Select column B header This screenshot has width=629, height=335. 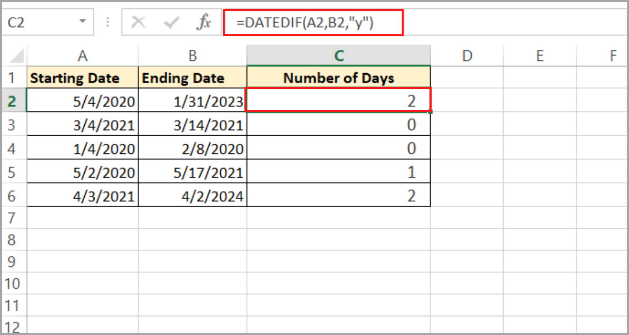pyautogui.click(x=192, y=56)
